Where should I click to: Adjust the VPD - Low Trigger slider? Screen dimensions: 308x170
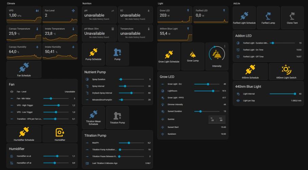(x=56, y=112)
